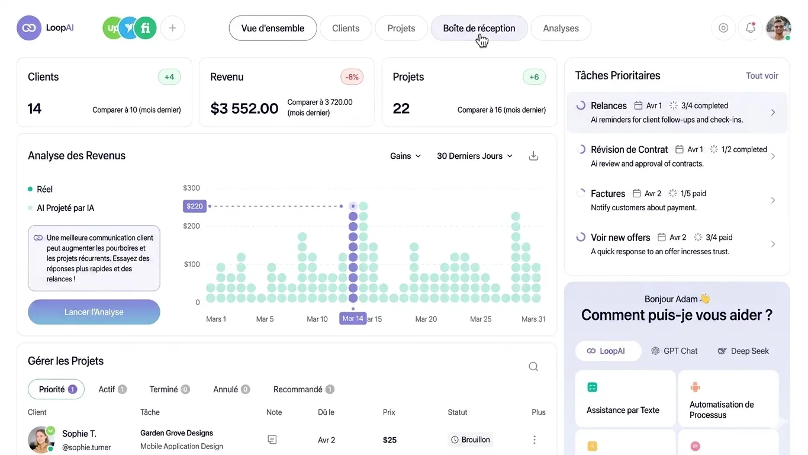
Task: Open the Gains dropdown
Action: coord(405,156)
